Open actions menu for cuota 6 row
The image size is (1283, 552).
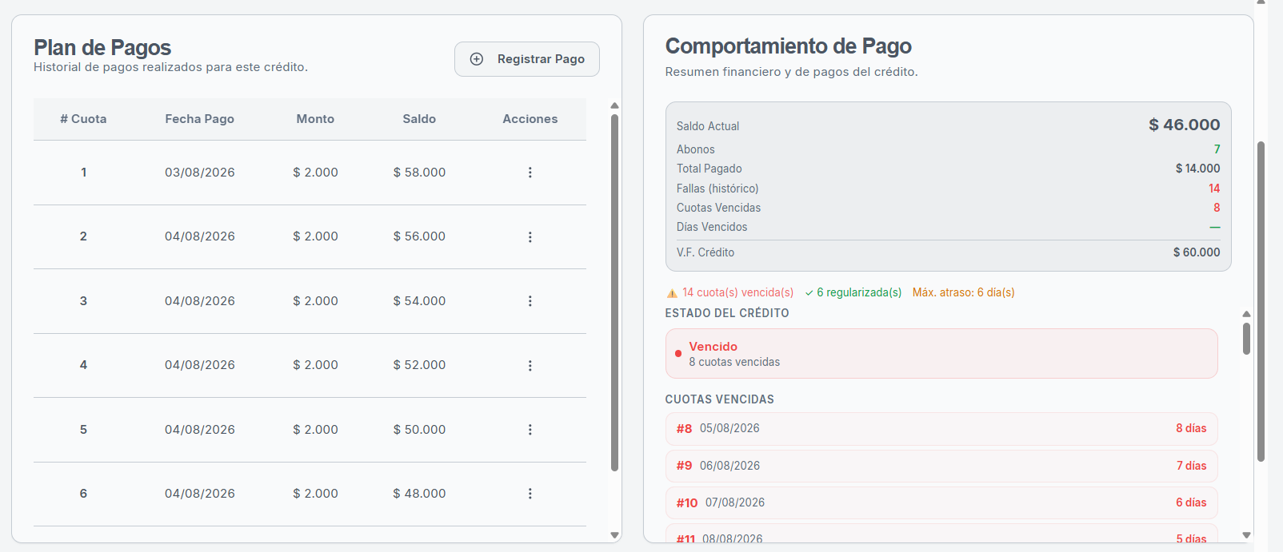click(x=530, y=494)
